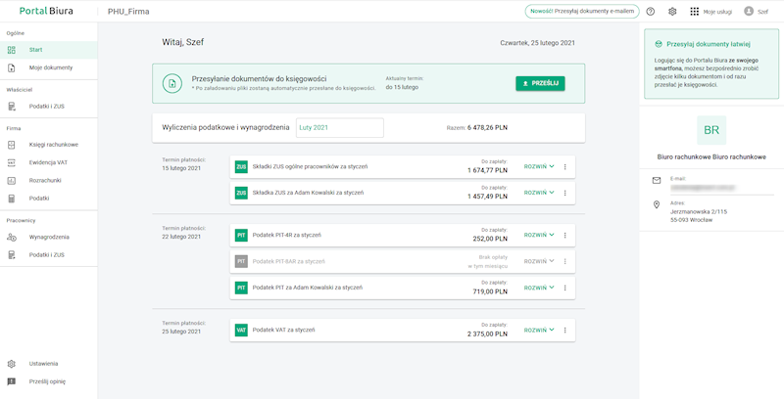
Task: Click the Portal Biura logo
Action: click(x=46, y=11)
